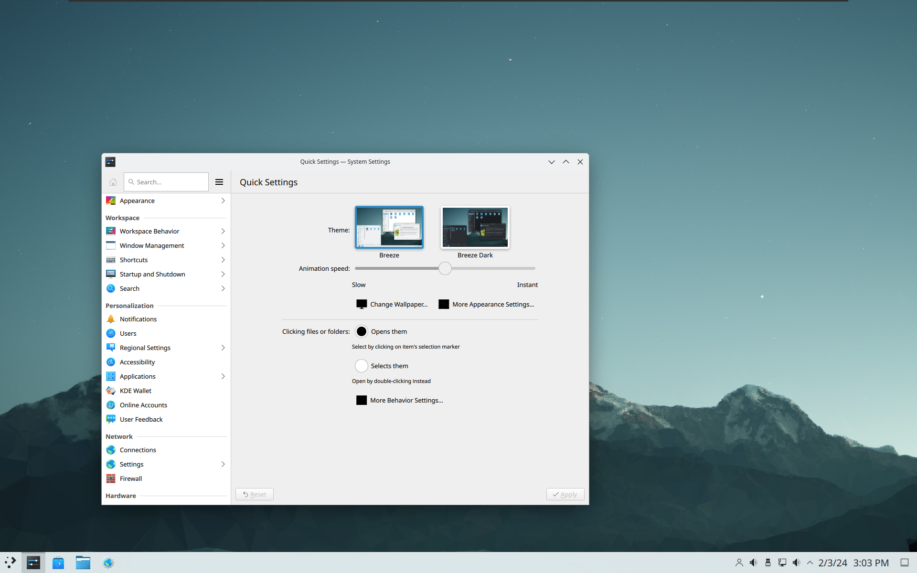Expand the Workspace Behavior chevron
The width and height of the screenshot is (917, 573).
point(223,231)
